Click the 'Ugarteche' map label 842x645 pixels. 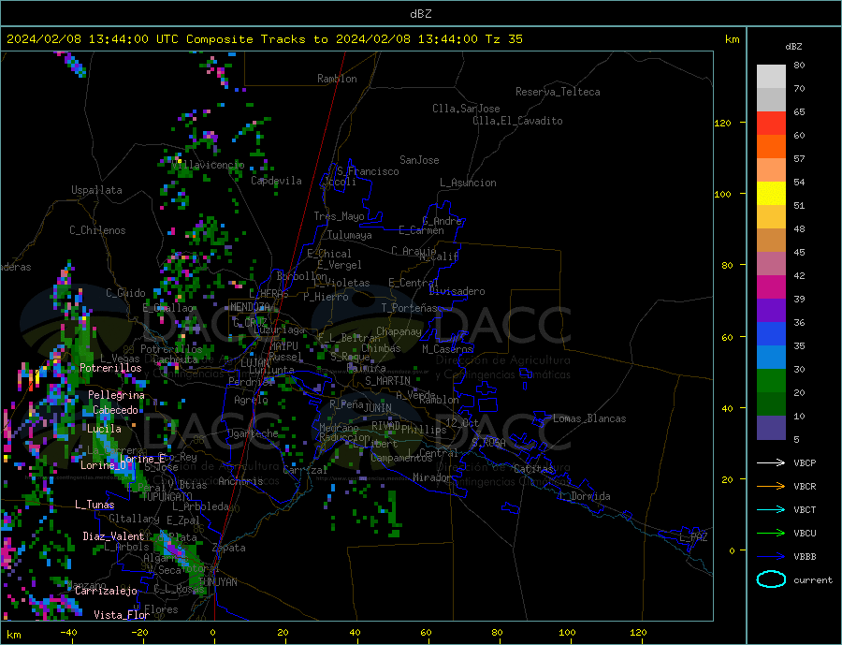[x=253, y=433]
